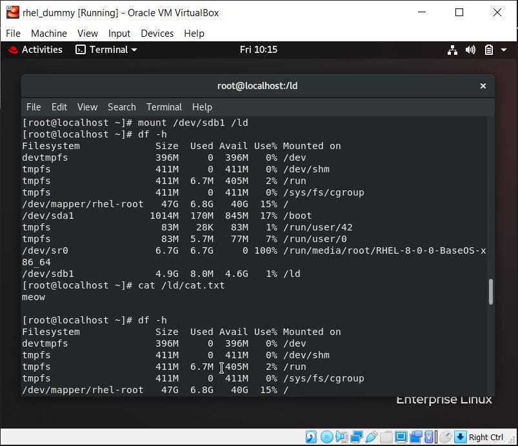The height and width of the screenshot is (446, 518).
Task: Maximize the VirtualBox window
Action: coord(459,12)
